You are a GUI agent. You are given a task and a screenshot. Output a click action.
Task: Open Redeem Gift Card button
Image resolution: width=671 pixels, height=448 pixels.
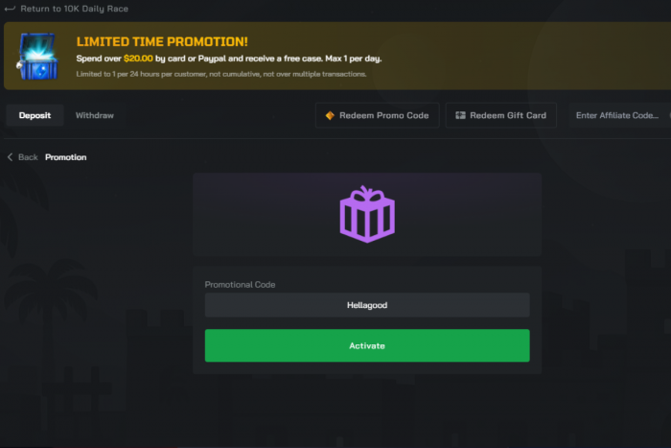click(x=500, y=115)
